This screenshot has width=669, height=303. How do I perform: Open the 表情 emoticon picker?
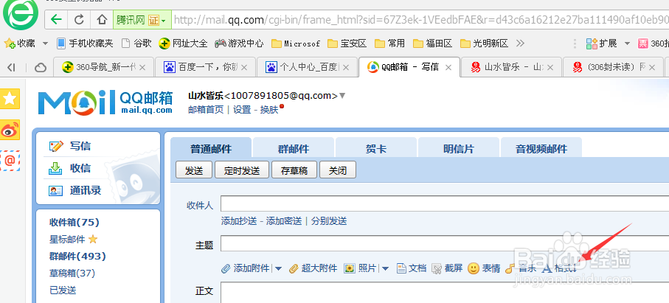(x=484, y=268)
